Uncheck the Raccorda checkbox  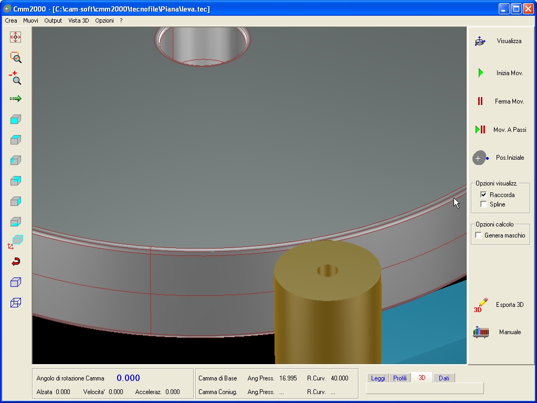pyautogui.click(x=483, y=194)
